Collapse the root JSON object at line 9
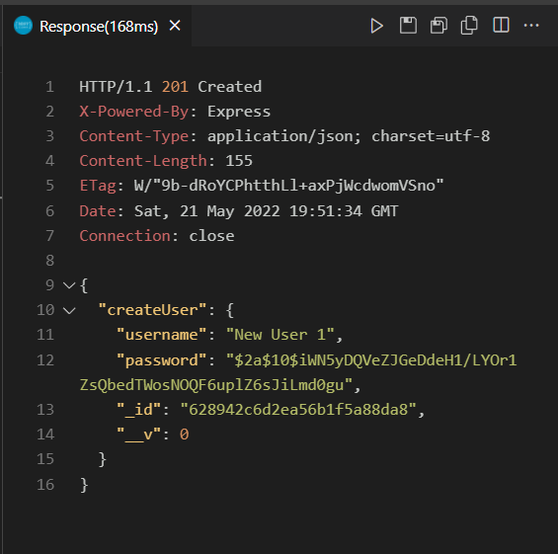558x554 pixels. tap(69, 285)
